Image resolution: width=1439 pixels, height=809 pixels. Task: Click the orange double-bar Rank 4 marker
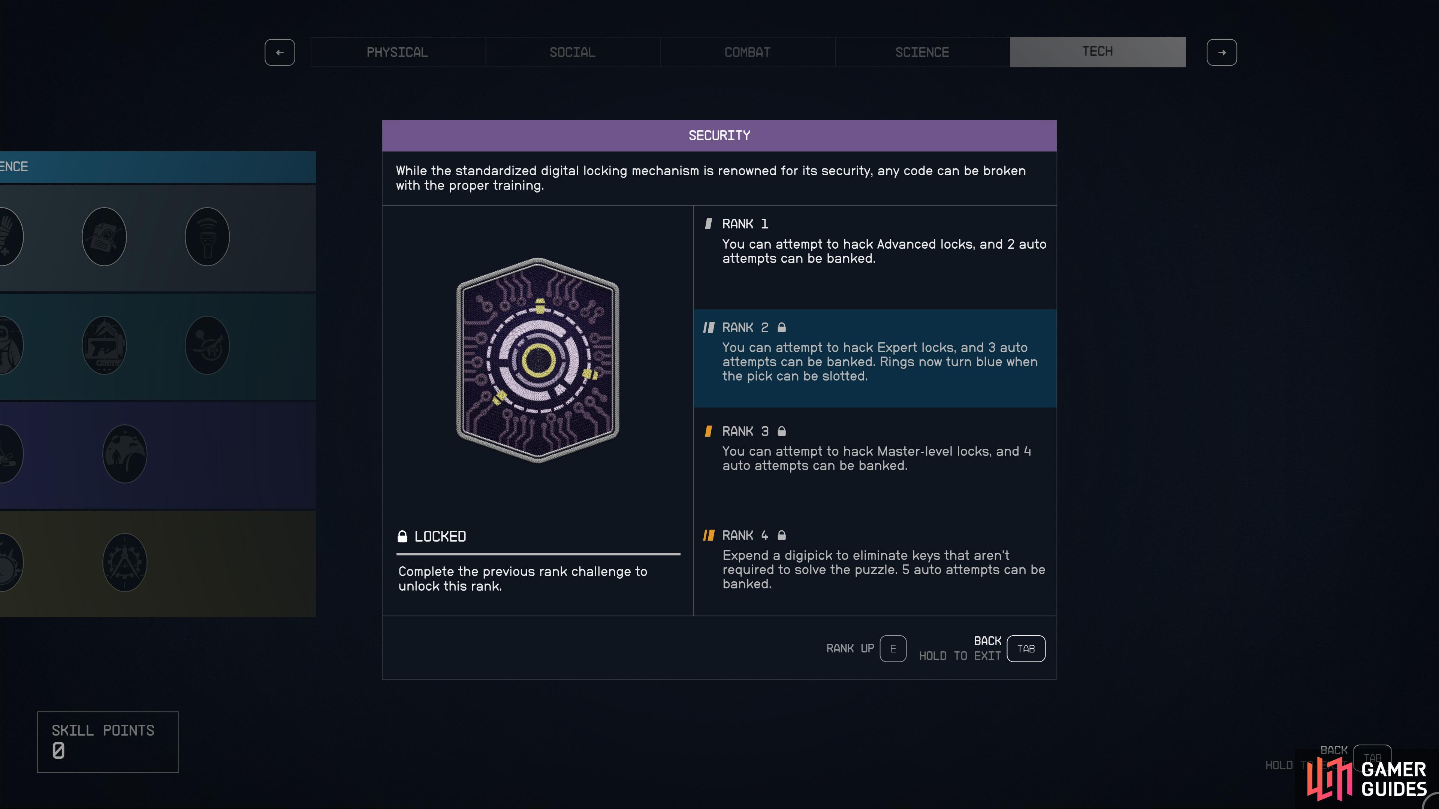(x=708, y=535)
